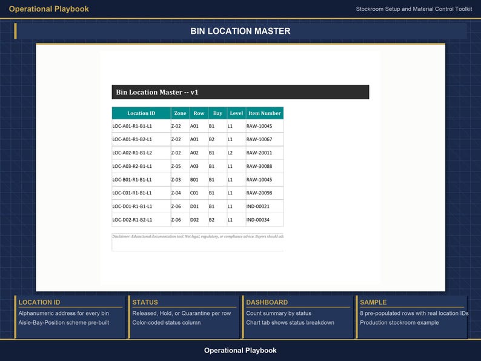
Task: Click the disclaimer text below the table
Action: click(x=197, y=236)
